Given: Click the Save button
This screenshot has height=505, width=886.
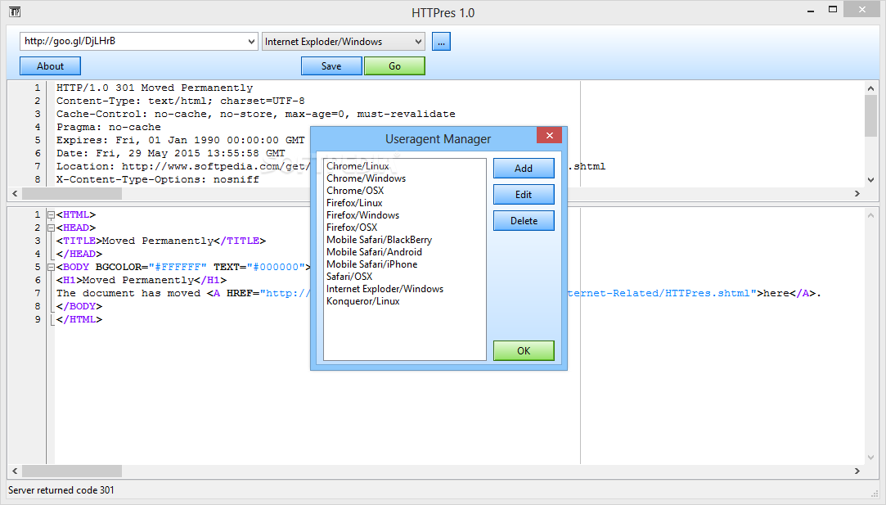Looking at the screenshot, I should (x=331, y=66).
